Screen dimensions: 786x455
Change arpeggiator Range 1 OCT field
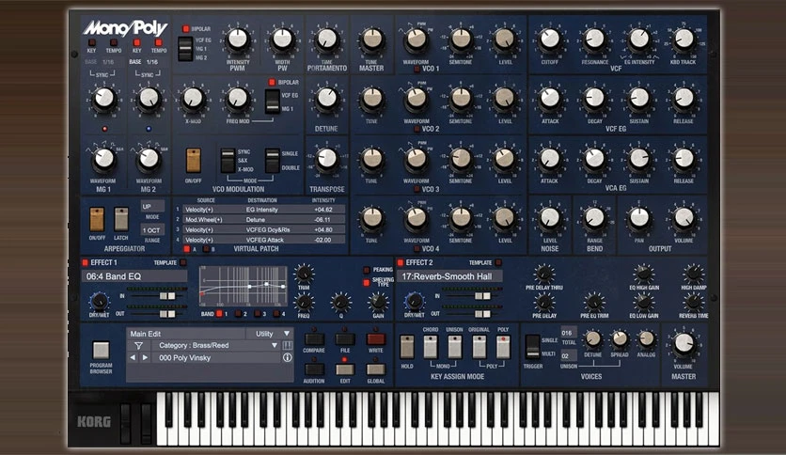click(x=152, y=230)
